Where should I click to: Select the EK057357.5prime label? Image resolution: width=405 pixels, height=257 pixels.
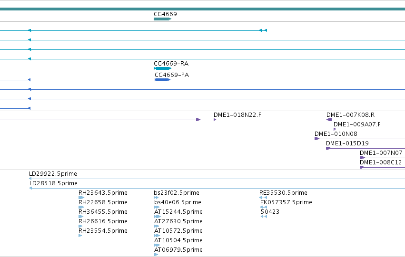pyautogui.click(x=286, y=202)
